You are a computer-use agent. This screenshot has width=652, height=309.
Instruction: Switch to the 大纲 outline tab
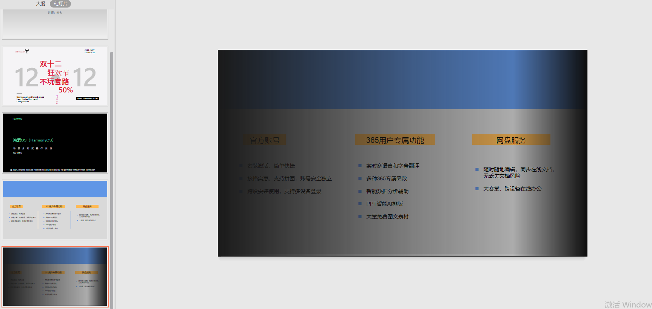[x=40, y=4]
